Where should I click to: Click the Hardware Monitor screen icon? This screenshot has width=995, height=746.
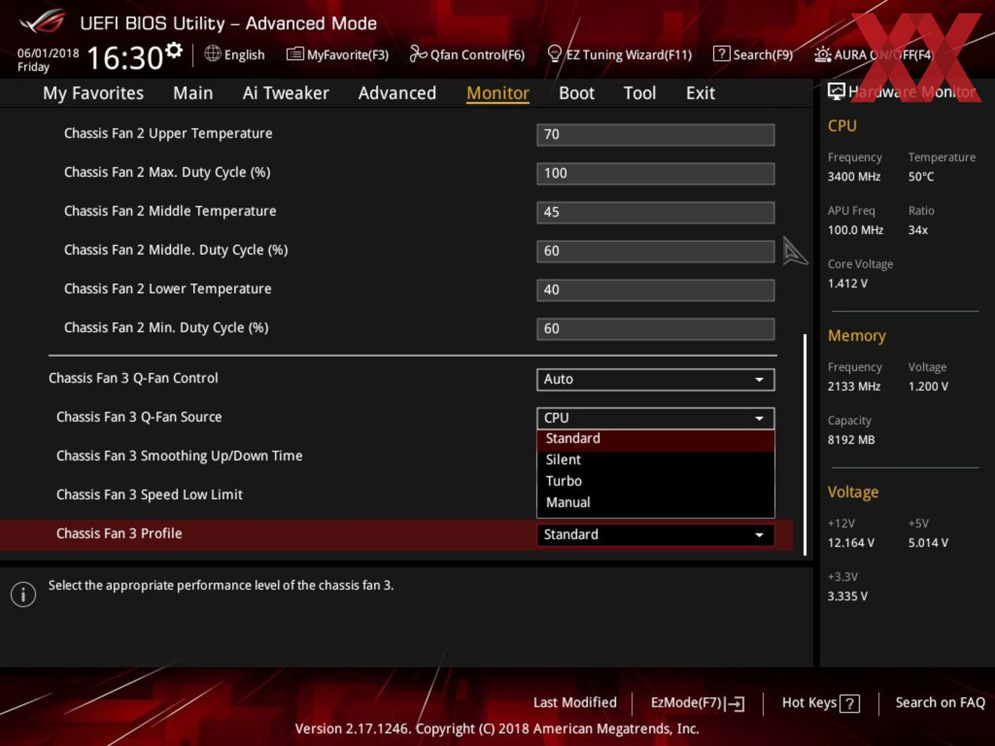pos(836,91)
